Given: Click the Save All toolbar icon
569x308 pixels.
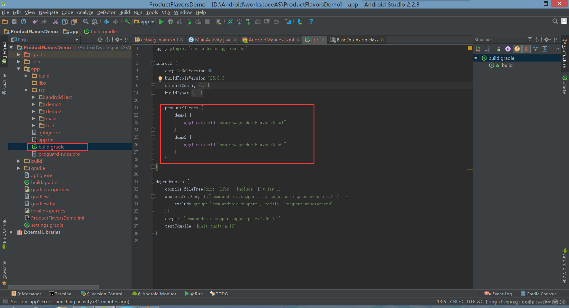Looking at the screenshot, I should tap(14, 22).
